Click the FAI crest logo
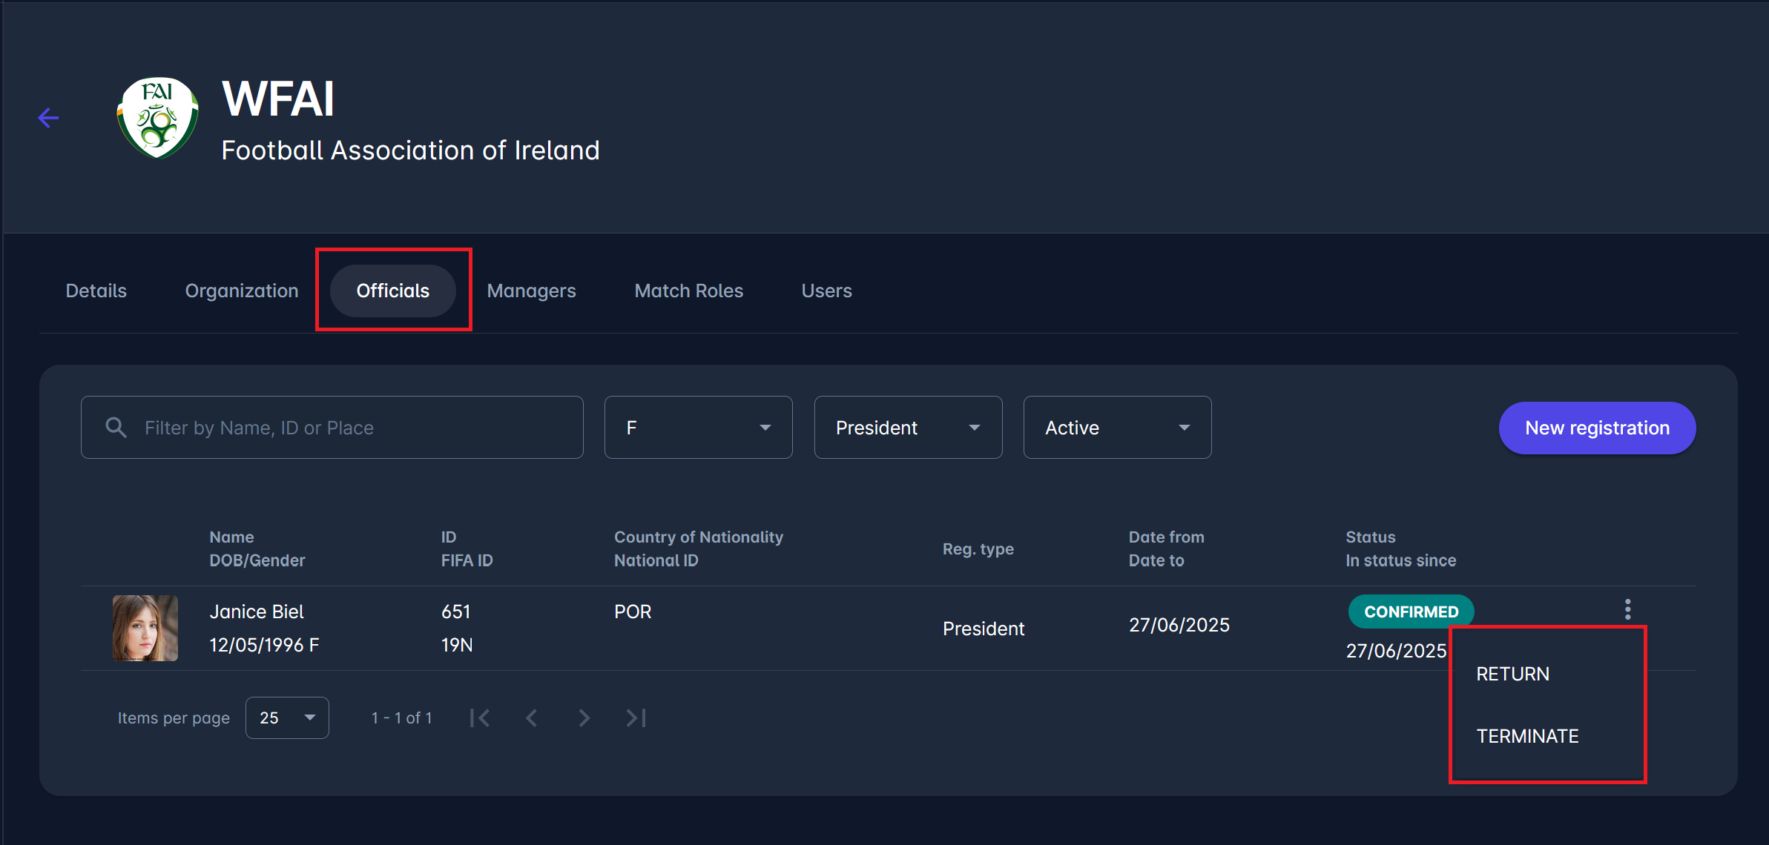The image size is (1769, 845). click(x=157, y=118)
